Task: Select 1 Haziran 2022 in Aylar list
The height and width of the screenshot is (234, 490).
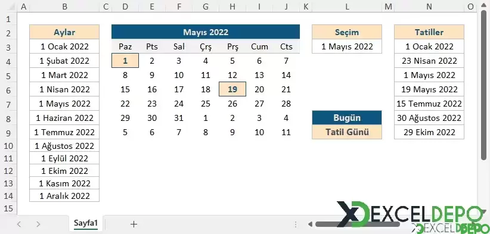Action: pyautogui.click(x=65, y=118)
